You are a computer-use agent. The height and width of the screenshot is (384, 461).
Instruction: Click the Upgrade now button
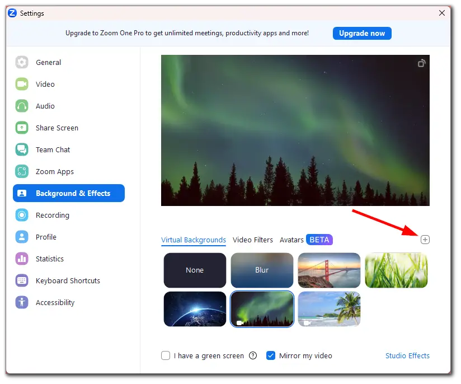(x=362, y=33)
